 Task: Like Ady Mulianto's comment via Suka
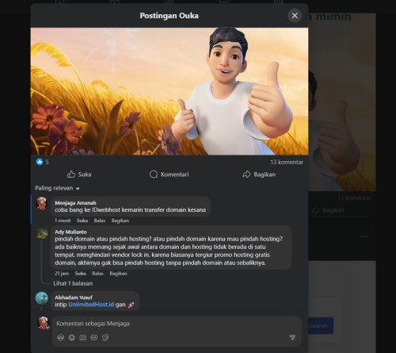pyautogui.click(x=80, y=274)
